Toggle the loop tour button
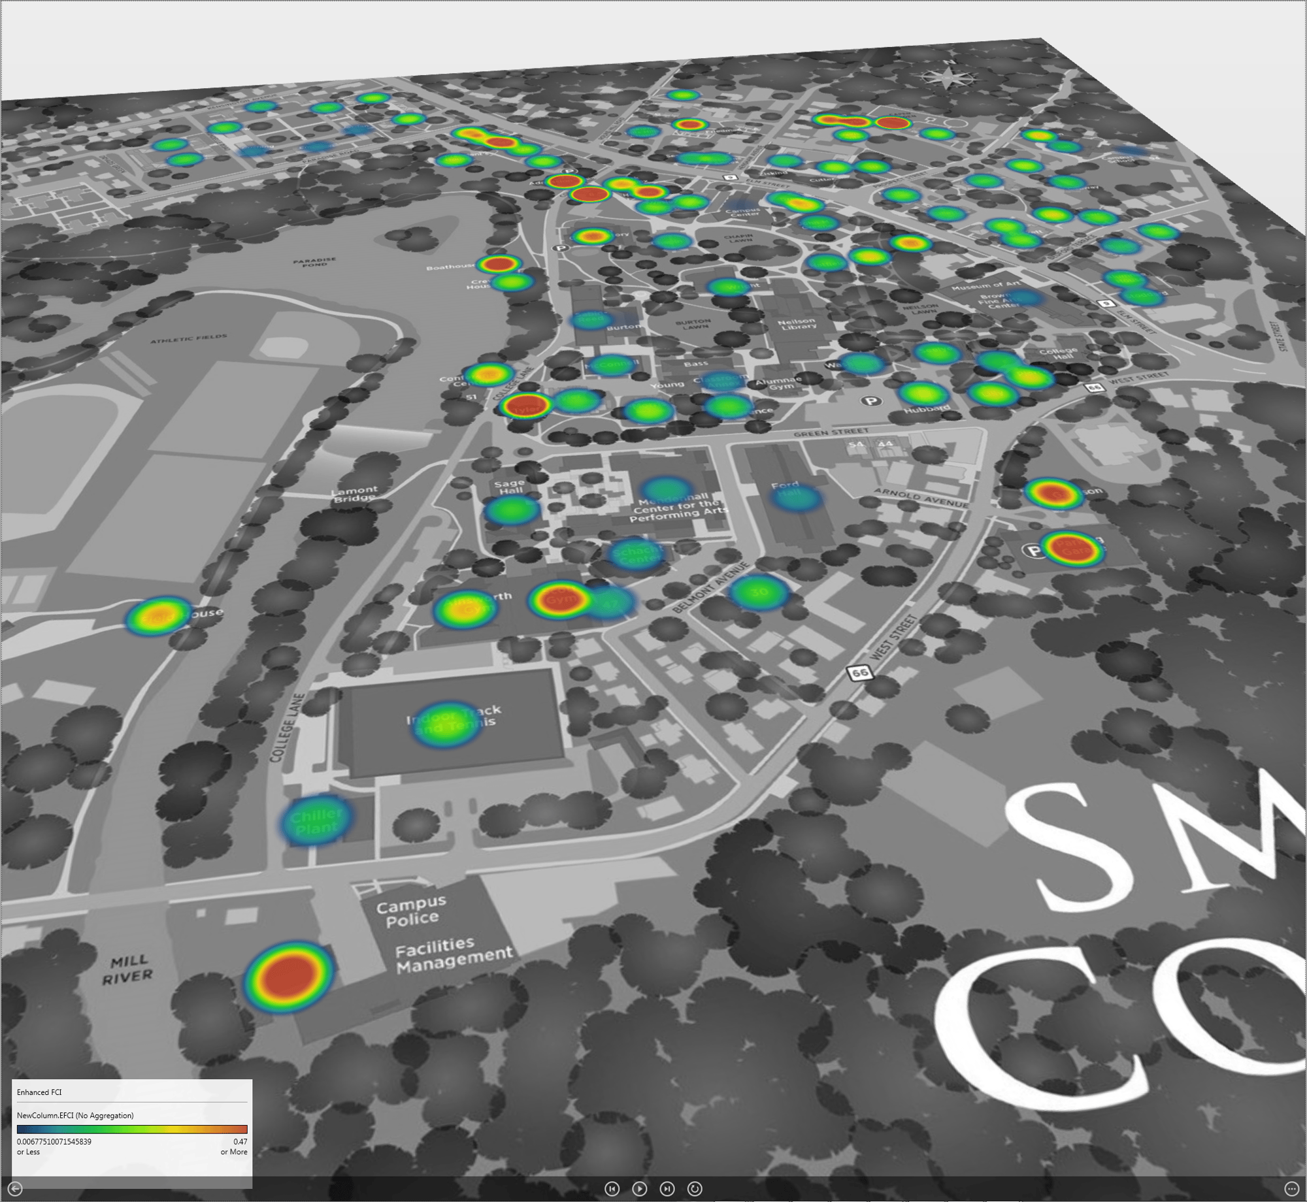 [695, 1189]
